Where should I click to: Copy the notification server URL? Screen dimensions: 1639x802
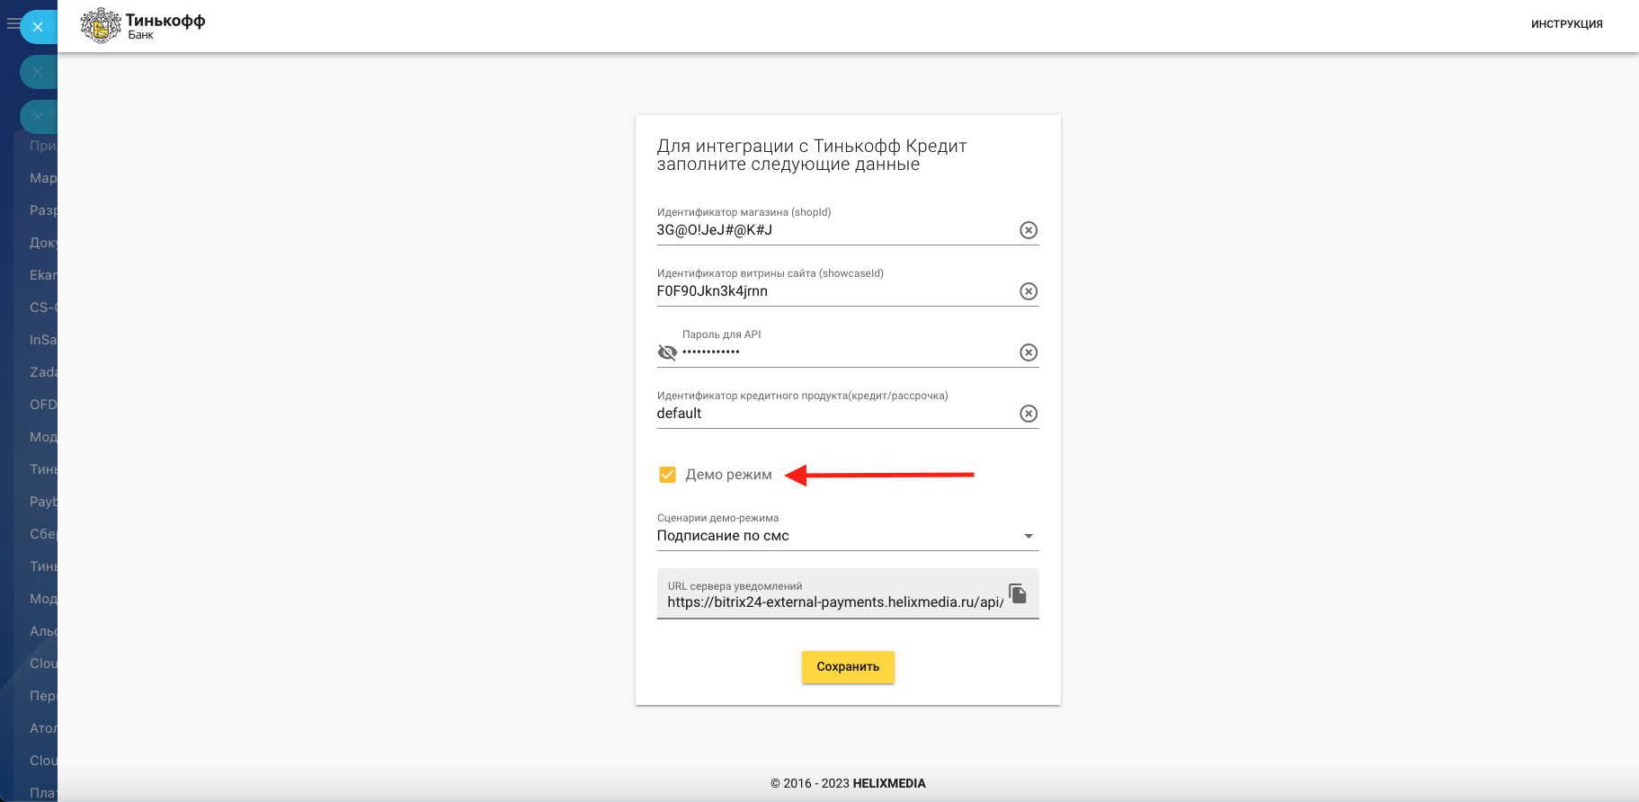point(1018,593)
